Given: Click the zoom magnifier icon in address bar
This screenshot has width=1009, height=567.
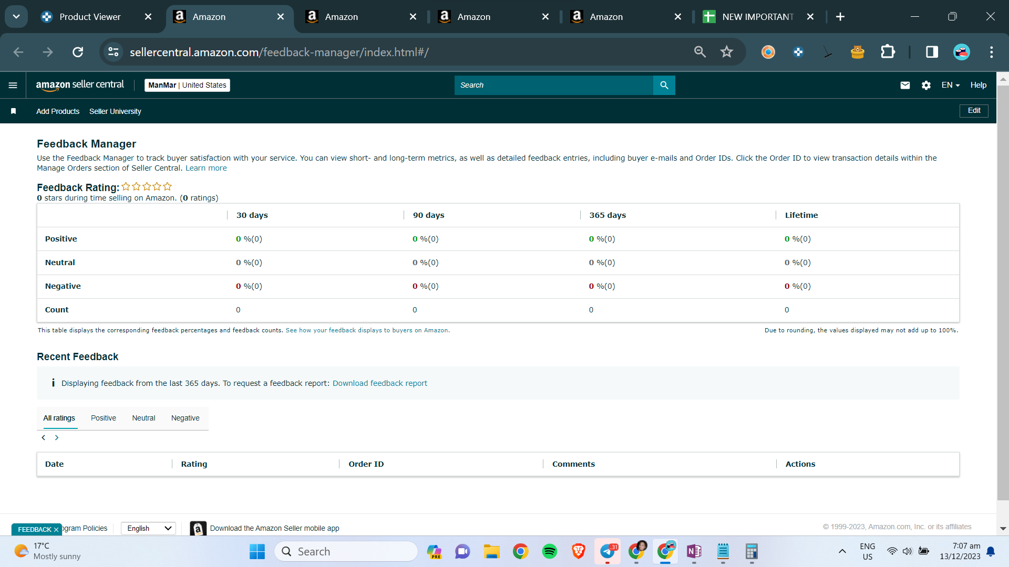Looking at the screenshot, I should point(700,52).
